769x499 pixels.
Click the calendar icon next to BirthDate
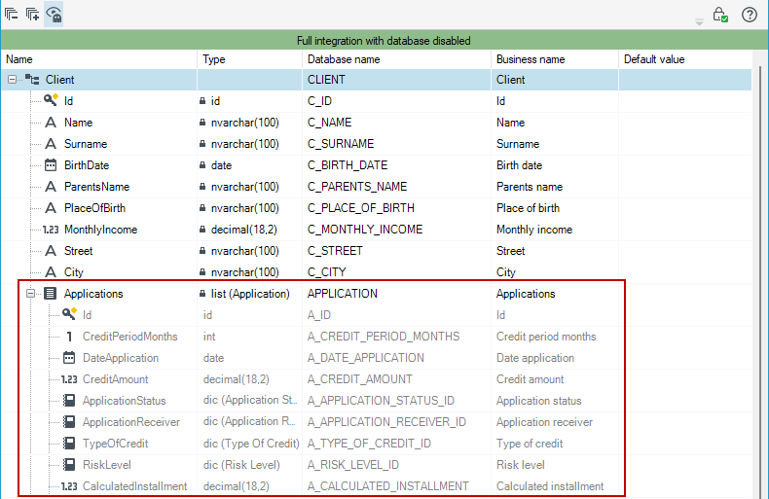point(51,164)
